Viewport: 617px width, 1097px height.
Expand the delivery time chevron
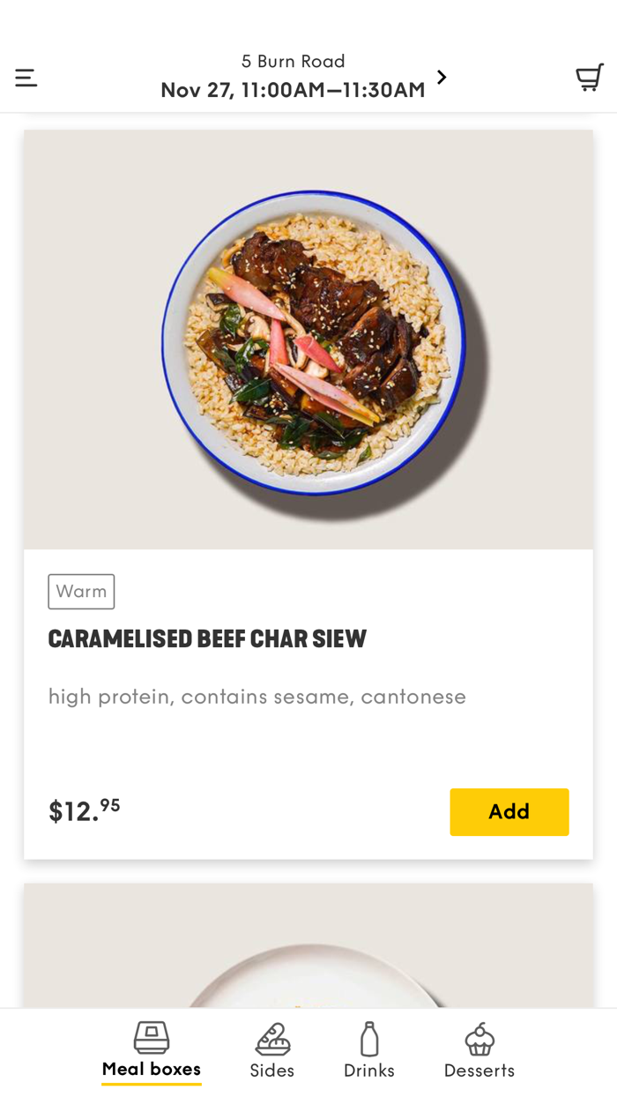click(x=442, y=77)
